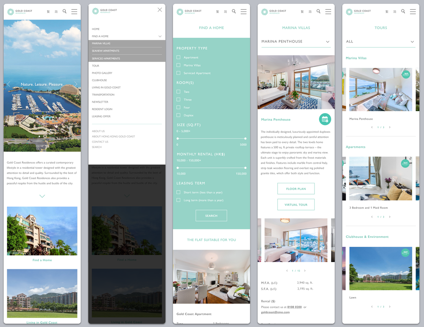Click goldcoast@sino.com email link
The width and height of the screenshot is (424, 327).
click(275, 312)
